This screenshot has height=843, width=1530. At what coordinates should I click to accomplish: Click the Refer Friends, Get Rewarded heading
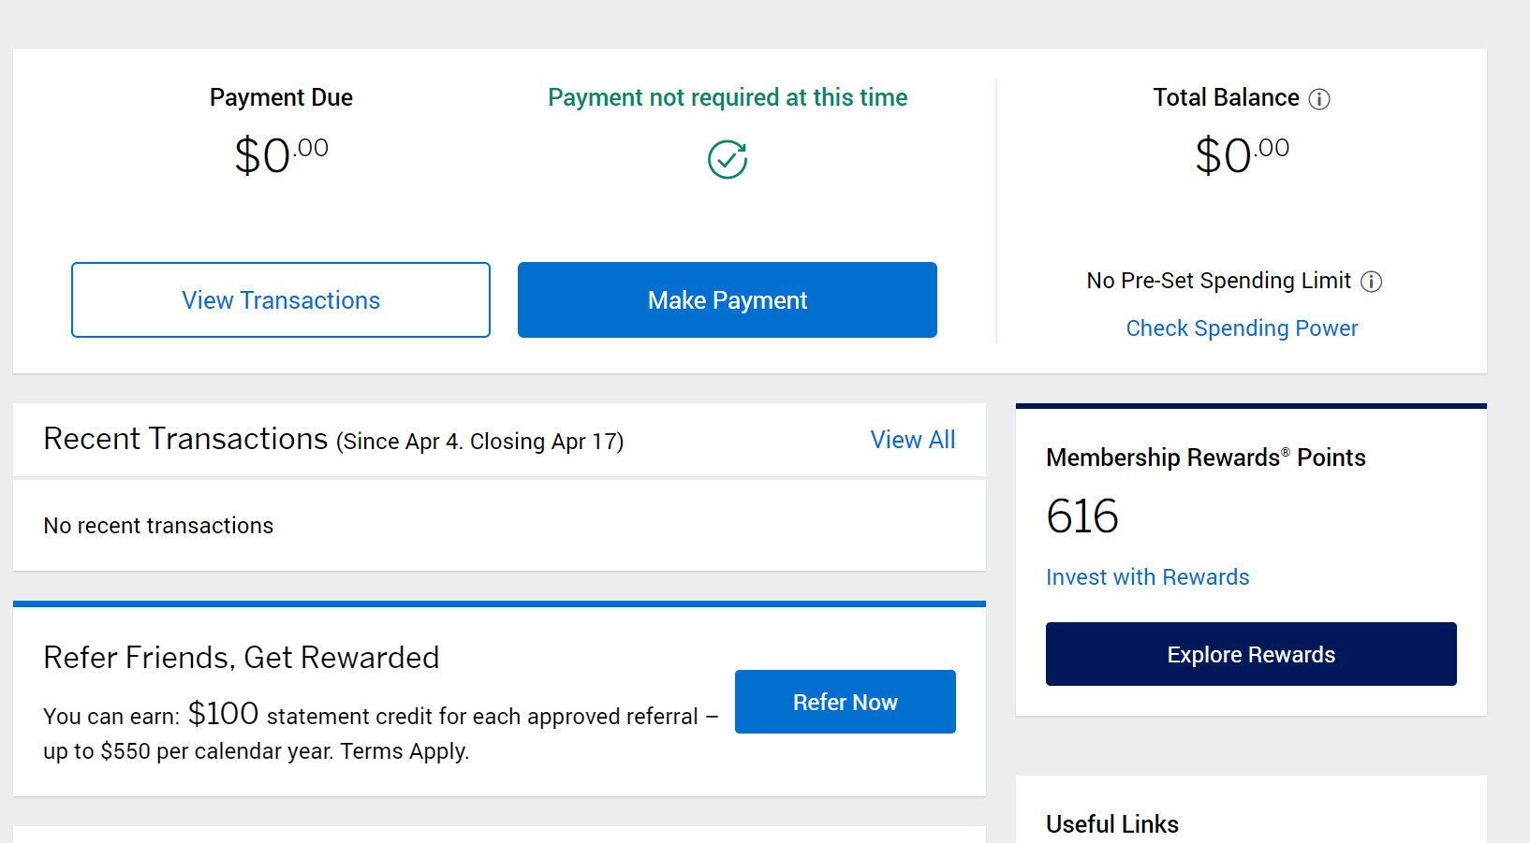click(242, 658)
